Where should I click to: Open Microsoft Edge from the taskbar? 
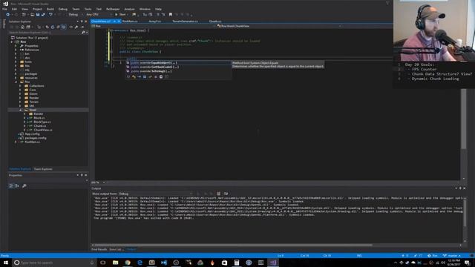tap(140, 263)
